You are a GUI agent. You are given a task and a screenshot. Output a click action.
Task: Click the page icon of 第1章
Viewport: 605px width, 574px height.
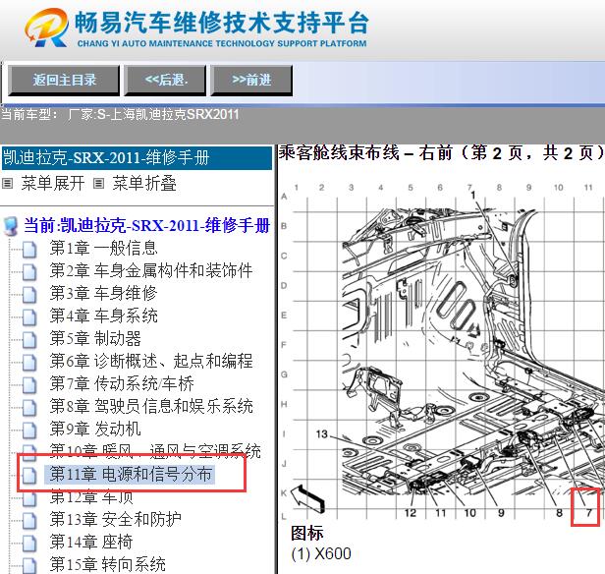coord(29,249)
